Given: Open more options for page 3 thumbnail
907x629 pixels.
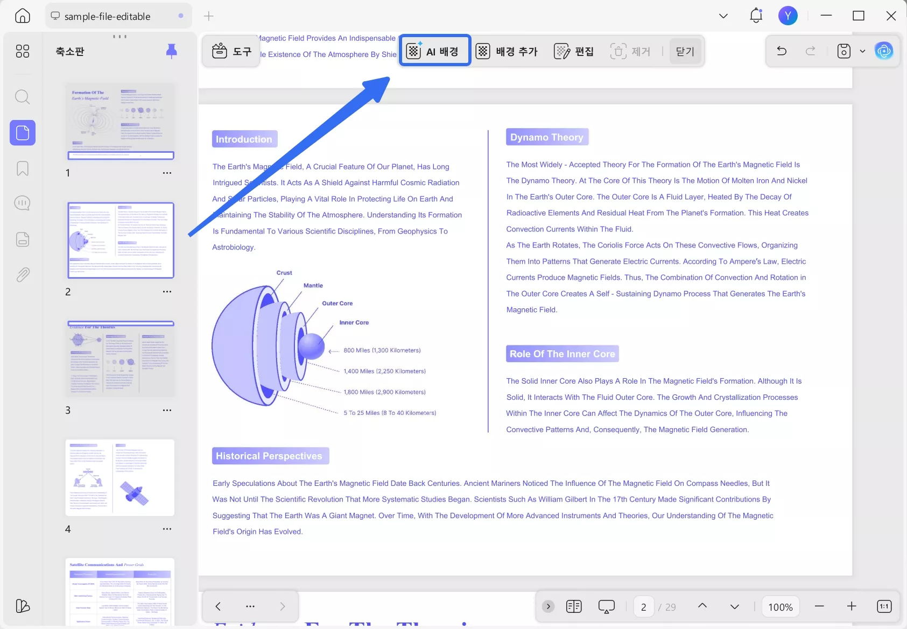Looking at the screenshot, I should 167,410.
